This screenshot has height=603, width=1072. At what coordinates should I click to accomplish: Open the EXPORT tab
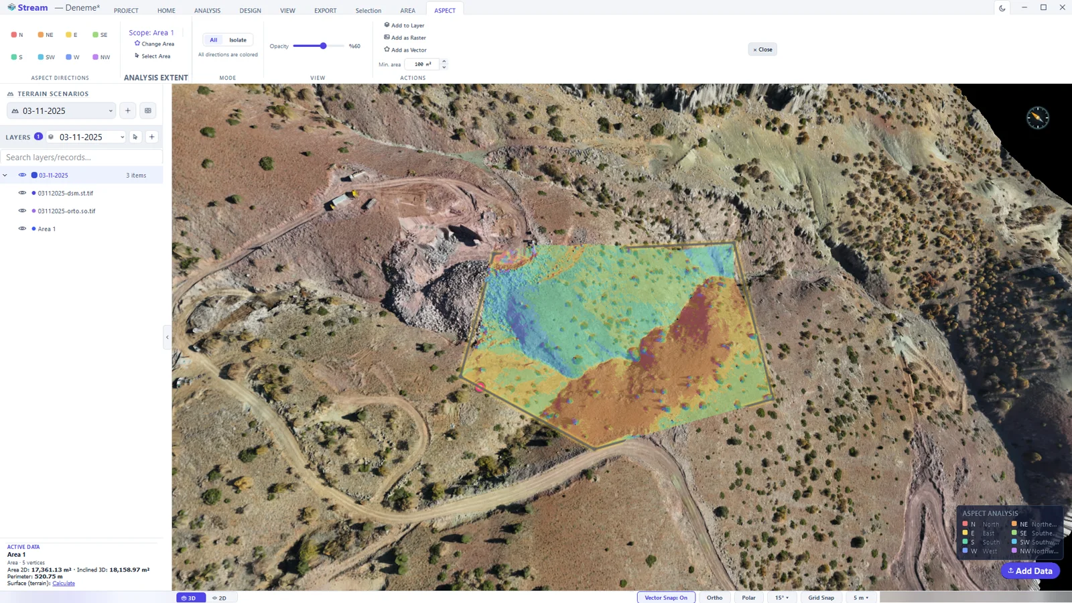325,10
